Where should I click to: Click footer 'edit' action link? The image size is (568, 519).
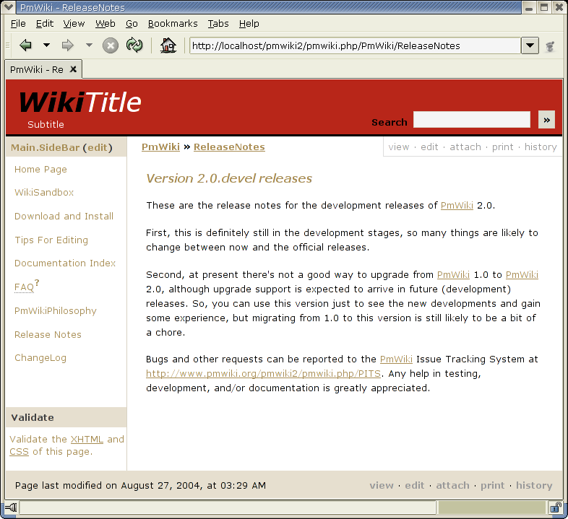pyautogui.click(x=414, y=485)
